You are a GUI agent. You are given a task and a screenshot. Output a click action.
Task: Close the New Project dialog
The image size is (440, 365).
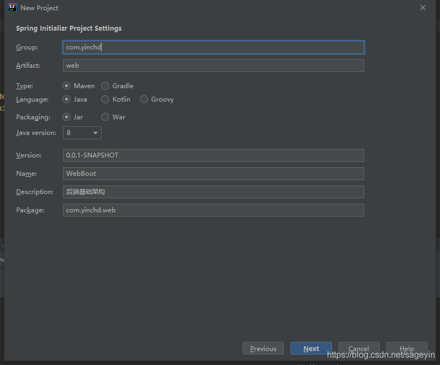pyautogui.click(x=423, y=8)
